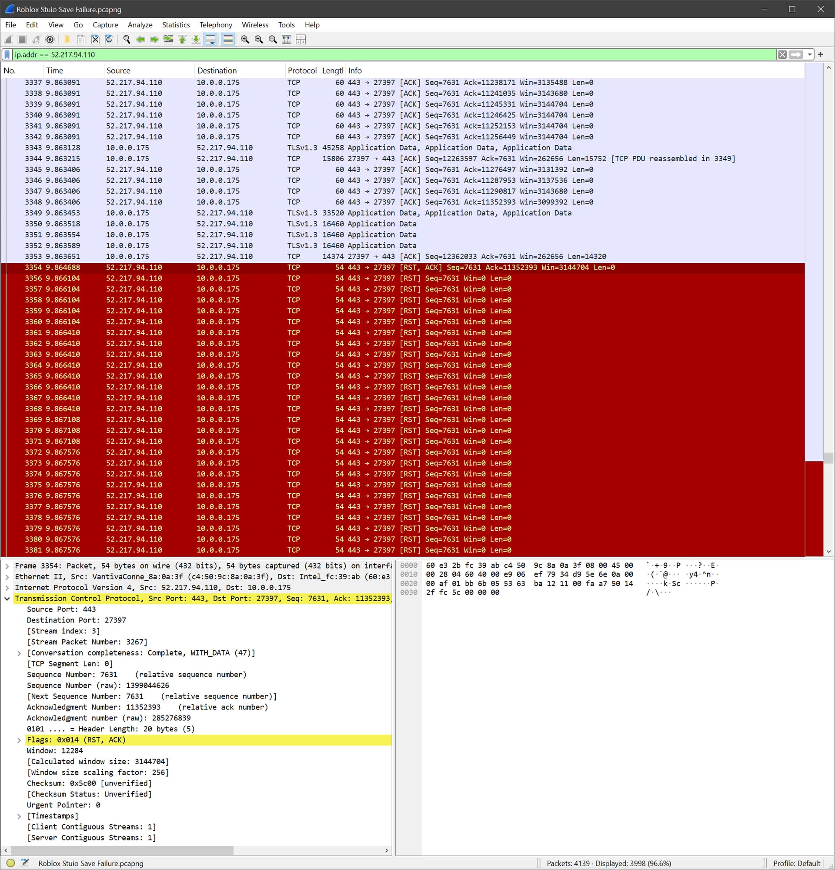The width and height of the screenshot is (835, 870).
Task: Expand the Flags: 0x014 (RST, ACK) field
Action: click(x=19, y=739)
